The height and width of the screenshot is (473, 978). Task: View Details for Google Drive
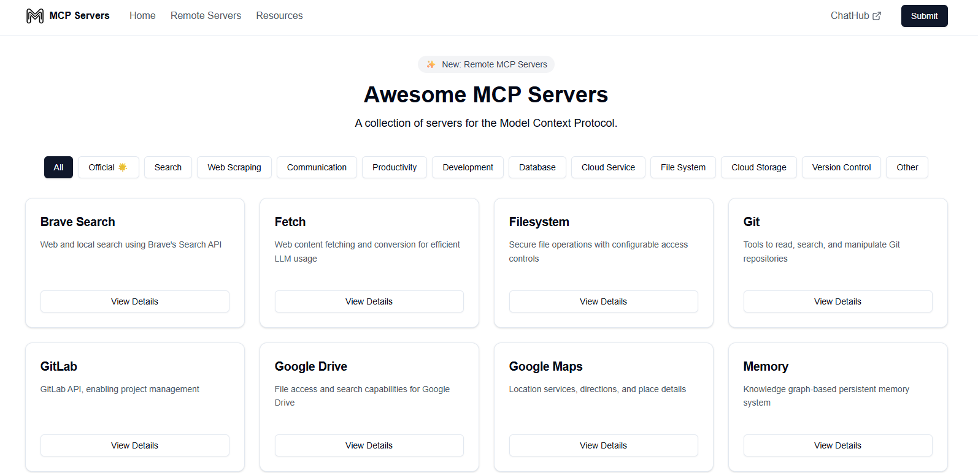369,445
